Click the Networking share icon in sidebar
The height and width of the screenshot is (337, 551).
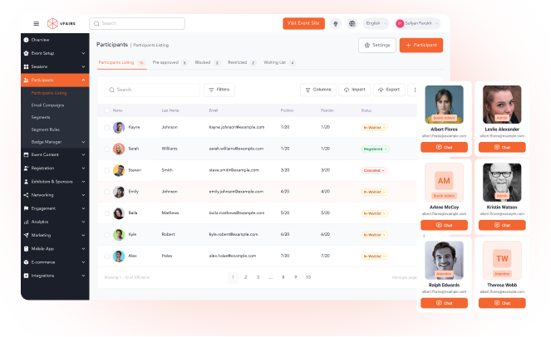pos(27,195)
